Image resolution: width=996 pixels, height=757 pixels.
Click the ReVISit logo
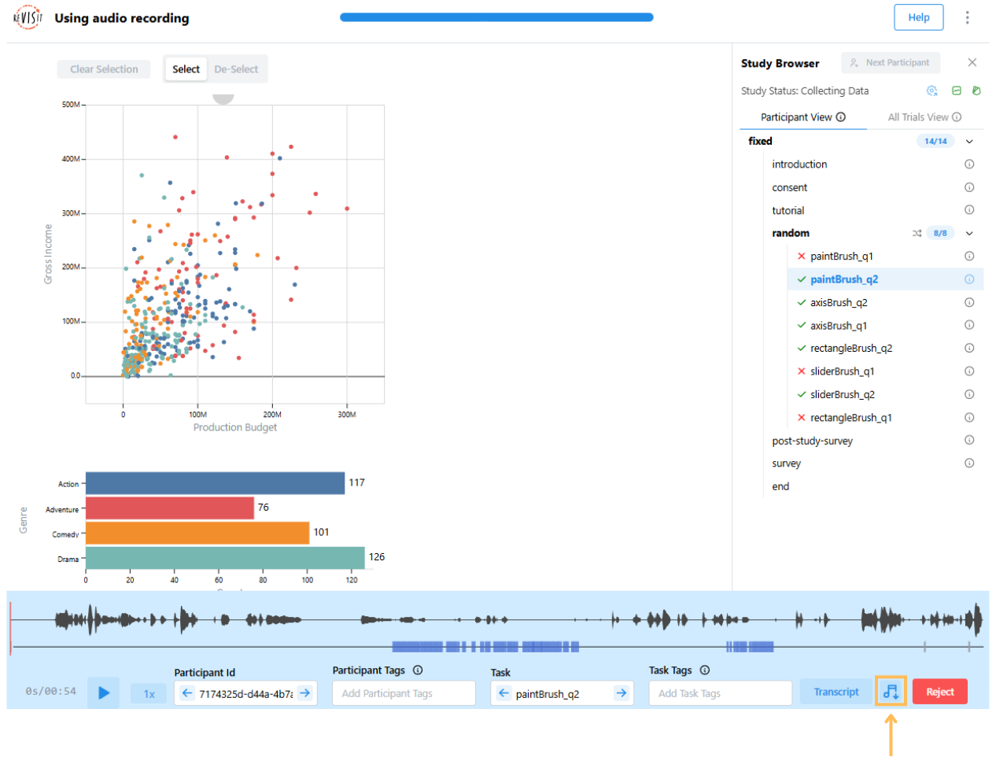coord(28,17)
